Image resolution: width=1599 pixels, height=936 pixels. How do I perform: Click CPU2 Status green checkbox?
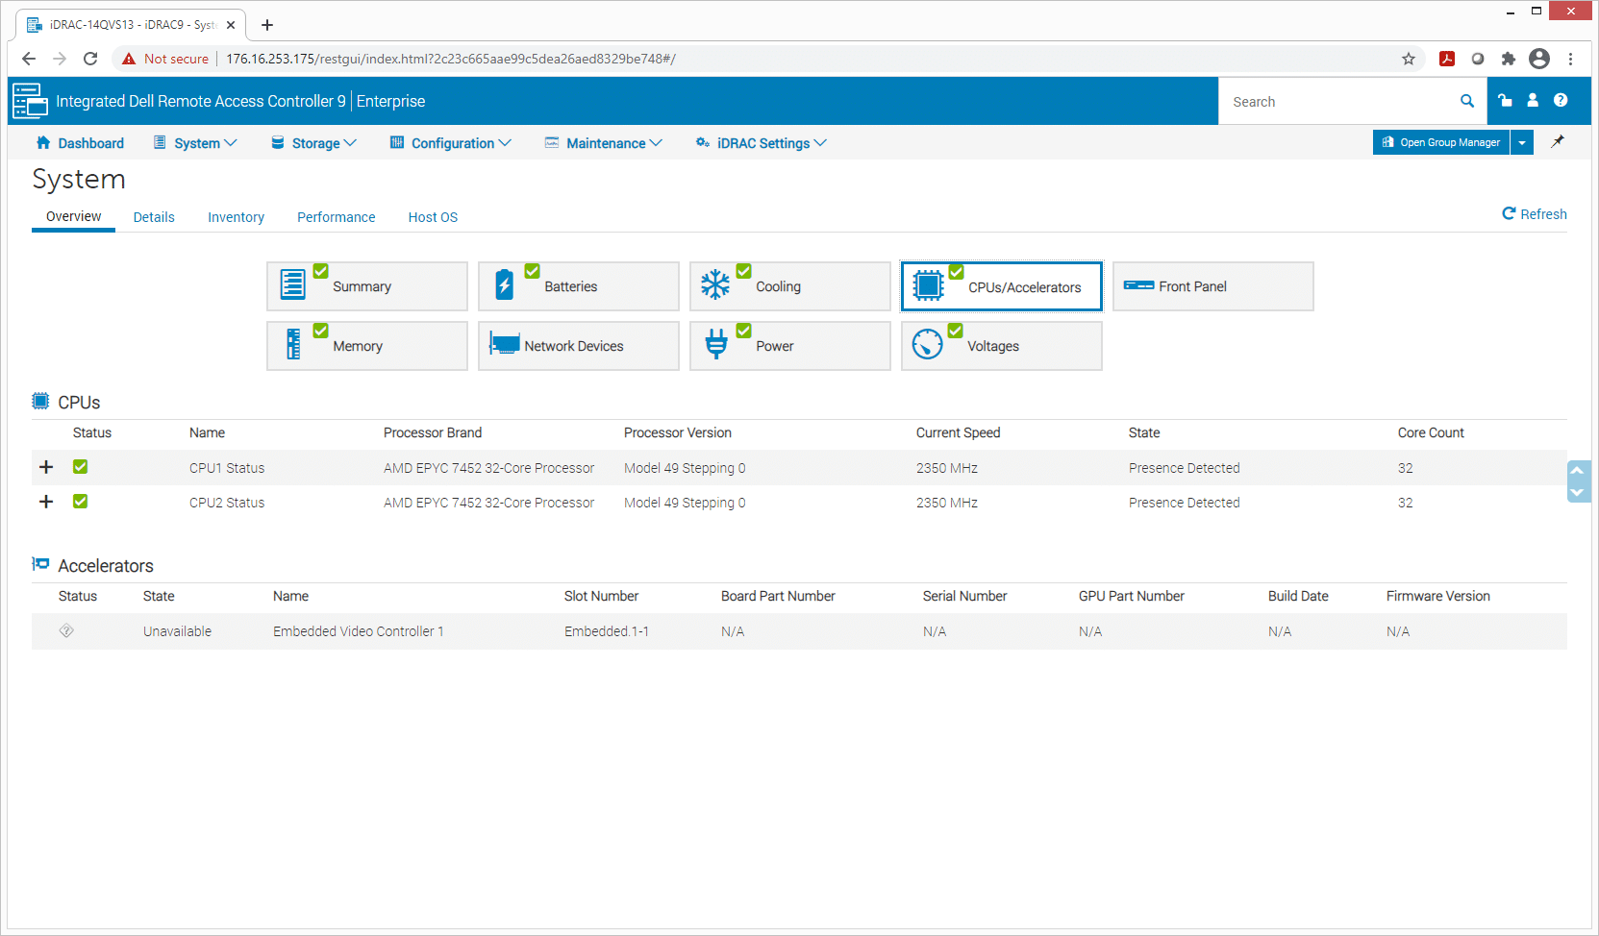pos(81,502)
